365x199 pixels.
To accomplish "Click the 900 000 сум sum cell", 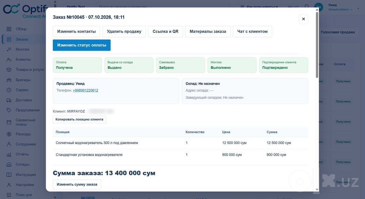I will click(x=276, y=155).
